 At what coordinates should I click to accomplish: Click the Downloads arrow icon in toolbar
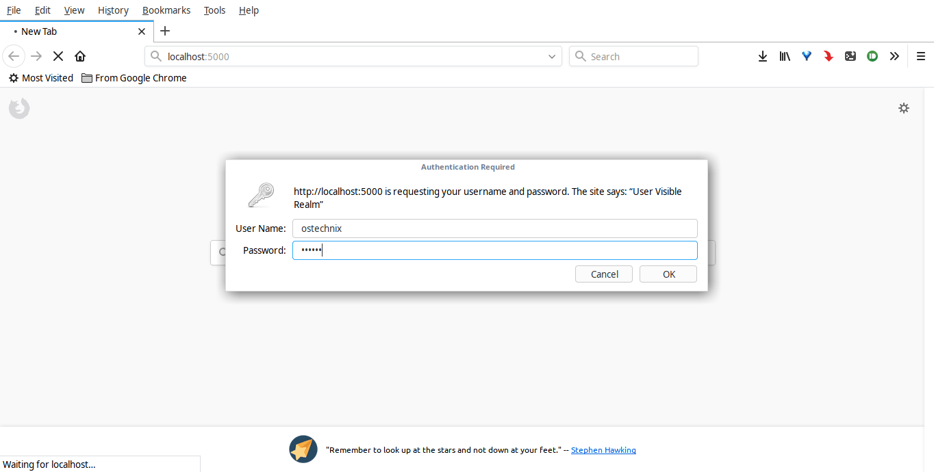click(762, 57)
